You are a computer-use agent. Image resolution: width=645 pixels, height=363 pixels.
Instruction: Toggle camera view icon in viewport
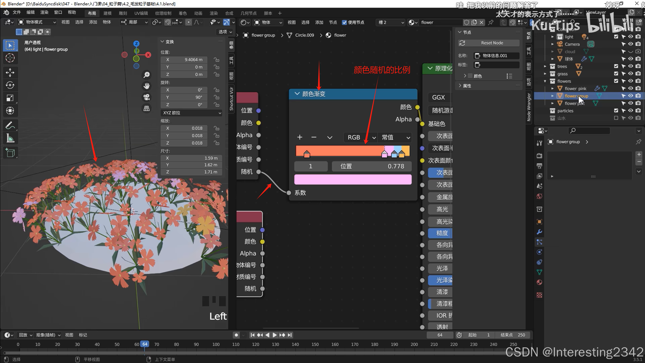pos(146,97)
